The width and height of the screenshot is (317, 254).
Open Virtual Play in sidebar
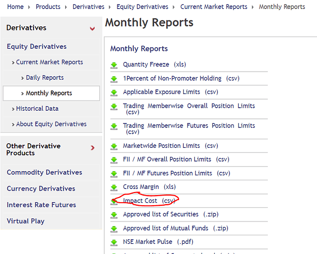click(25, 221)
